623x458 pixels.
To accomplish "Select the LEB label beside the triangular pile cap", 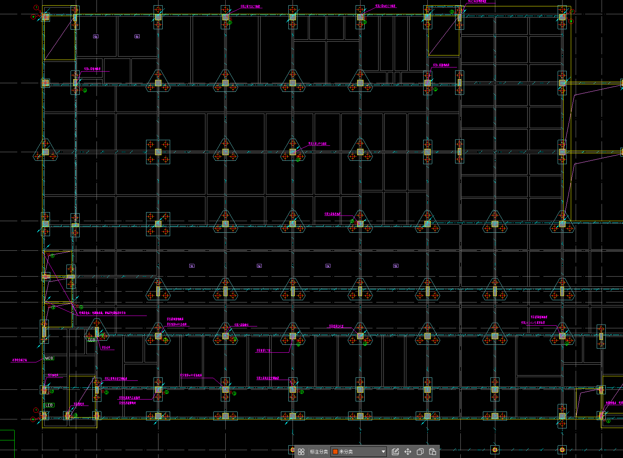I will pos(92,340).
